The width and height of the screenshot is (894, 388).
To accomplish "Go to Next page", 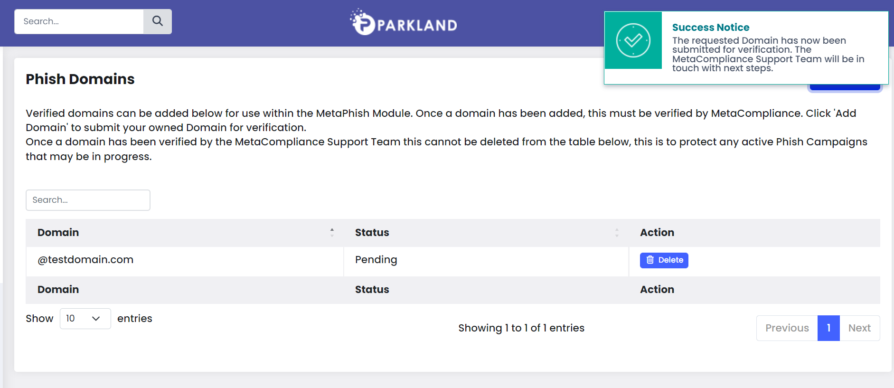I will pos(859,328).
